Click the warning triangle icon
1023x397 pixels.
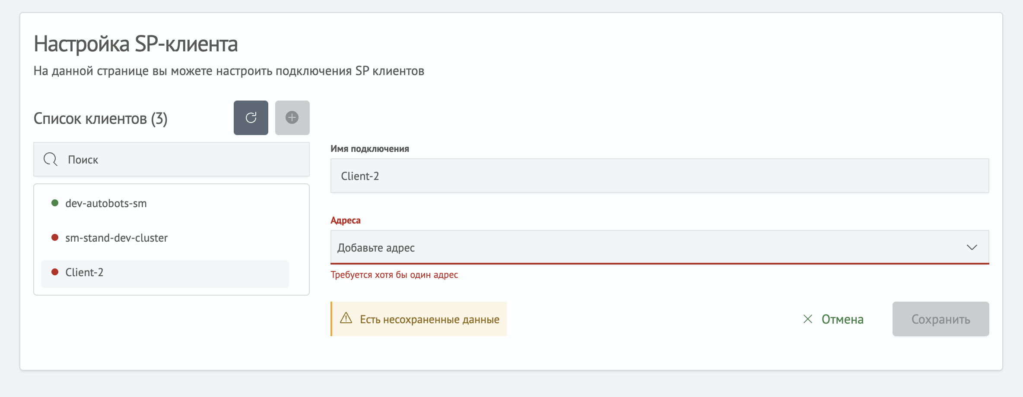click(x=346, y=318)
